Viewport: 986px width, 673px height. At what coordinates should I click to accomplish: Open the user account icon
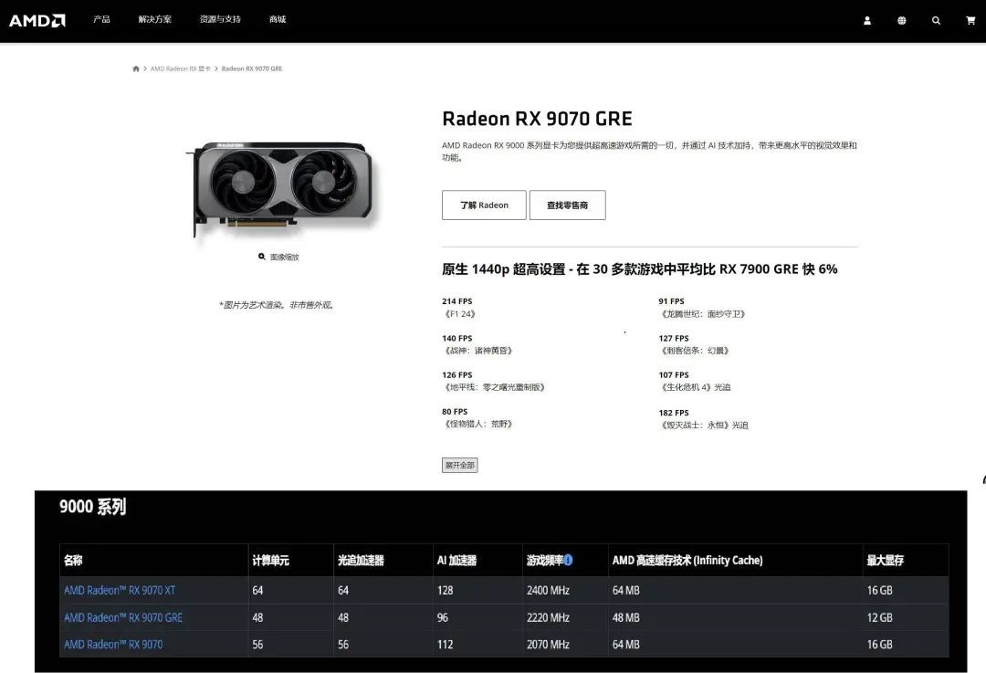(x=867, y=21)
